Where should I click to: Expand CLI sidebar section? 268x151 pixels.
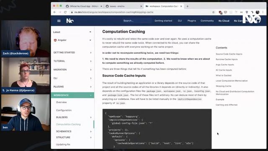[x=72, y=78]
